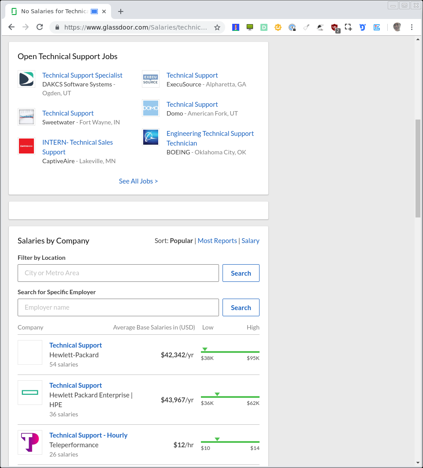Click HPE salary range bar
The width and height of the screenshot is (423, 468).
230,397
